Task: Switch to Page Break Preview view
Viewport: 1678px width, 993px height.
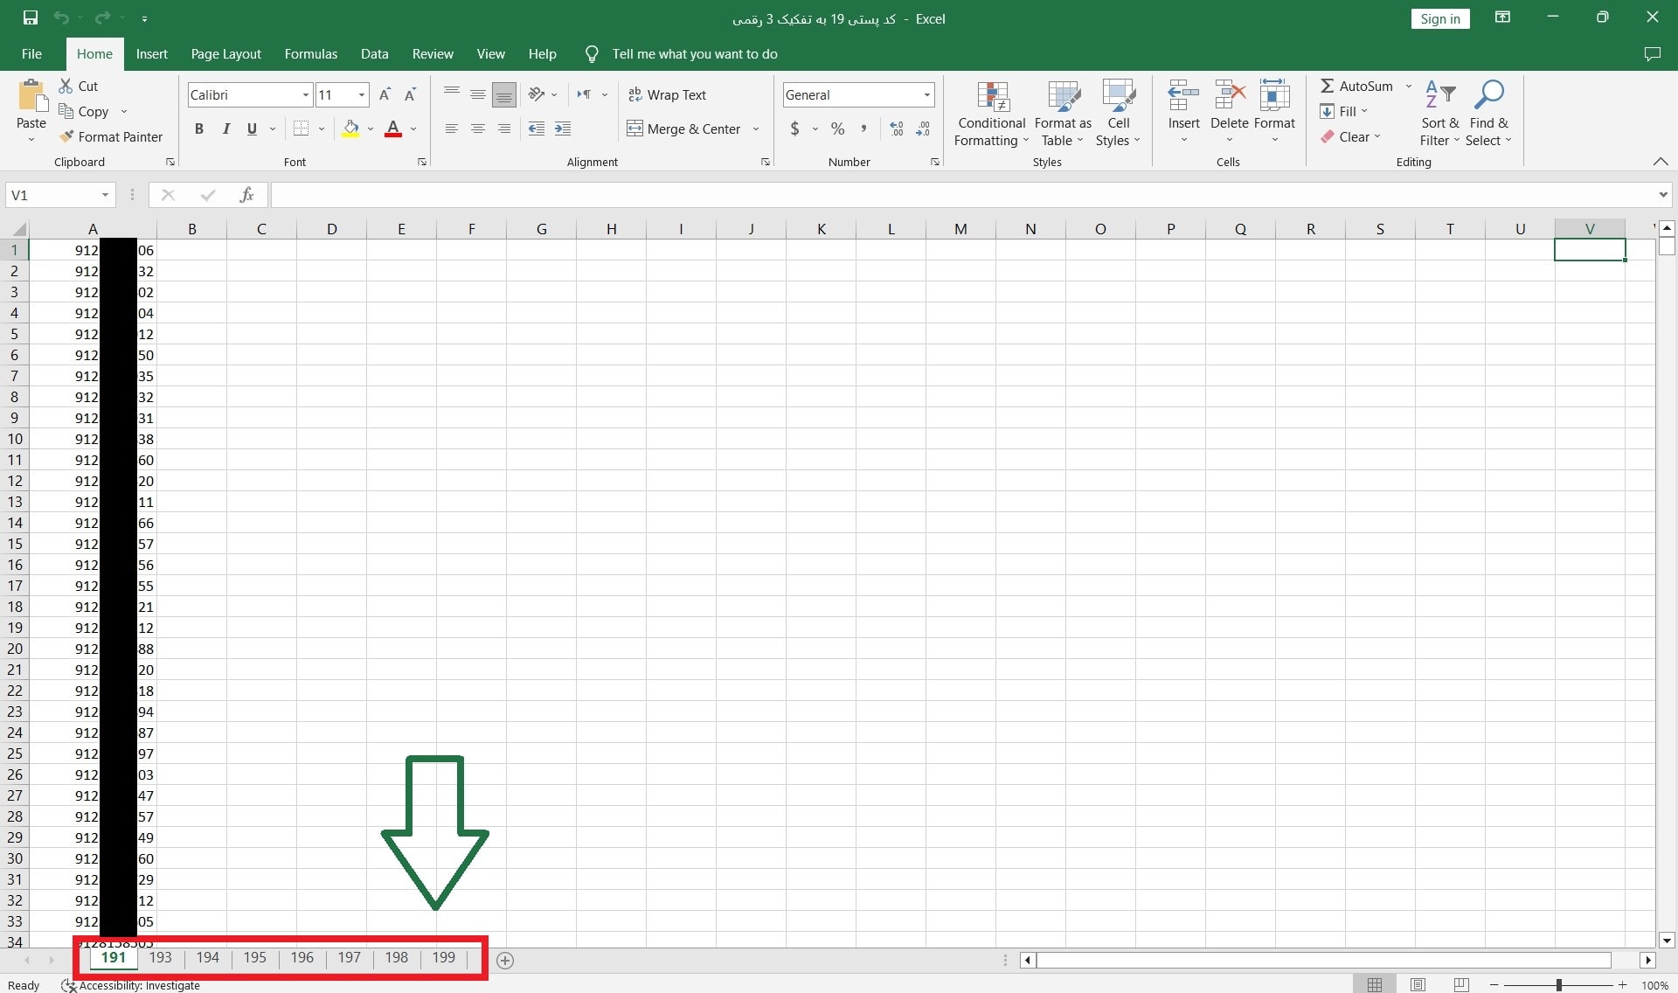Action: tap(1461, 985)
